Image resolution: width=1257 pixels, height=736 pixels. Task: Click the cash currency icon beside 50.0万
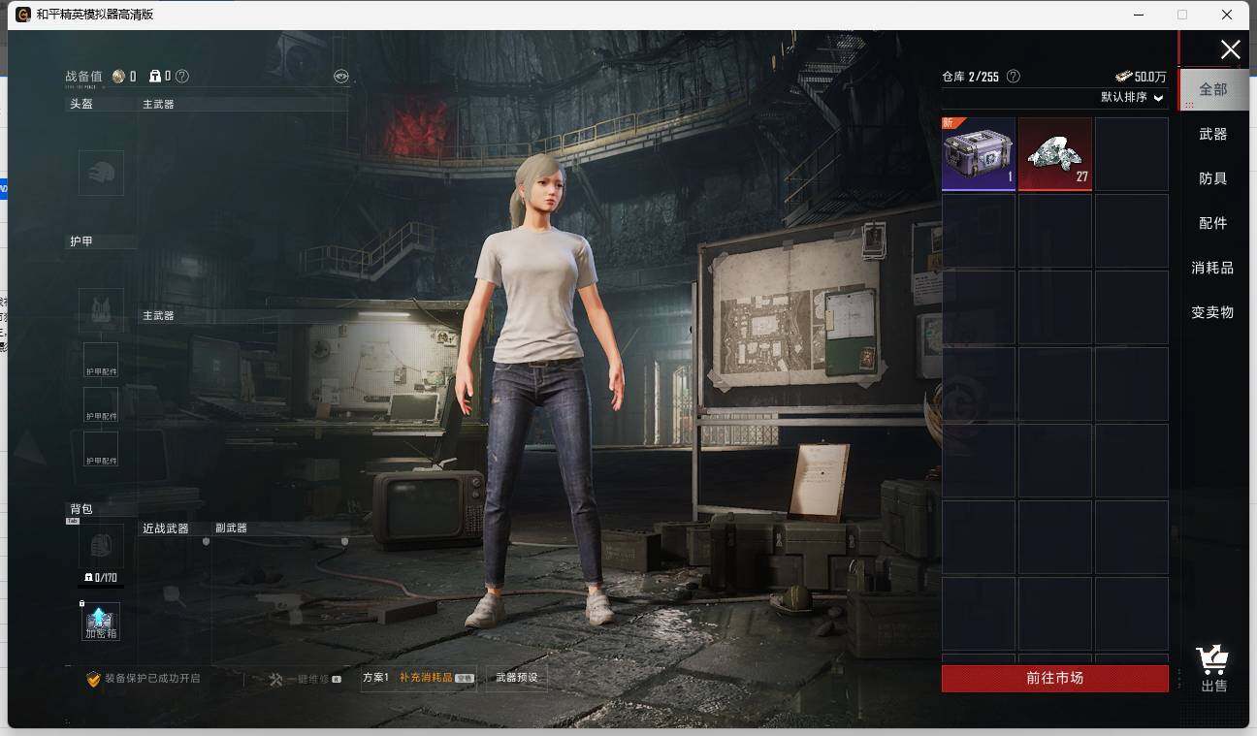1123,77
